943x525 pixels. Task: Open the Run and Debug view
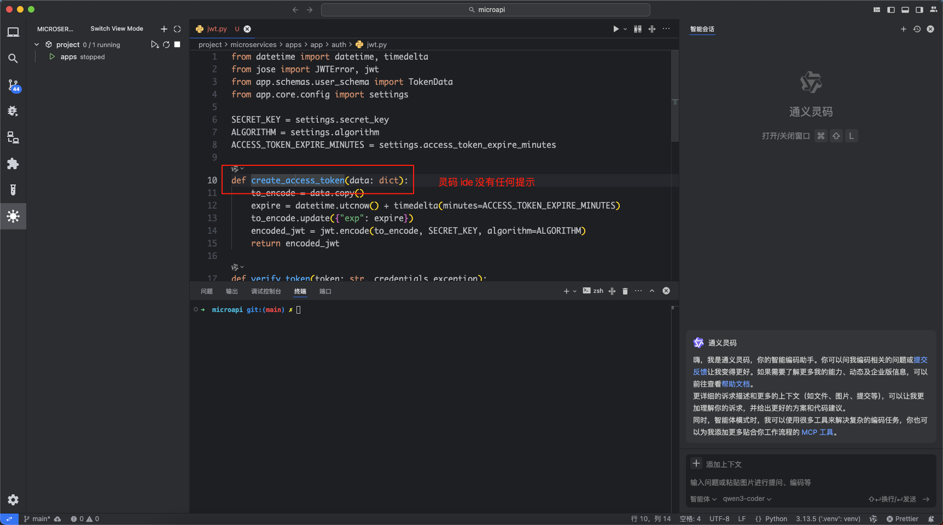[13, 111]
